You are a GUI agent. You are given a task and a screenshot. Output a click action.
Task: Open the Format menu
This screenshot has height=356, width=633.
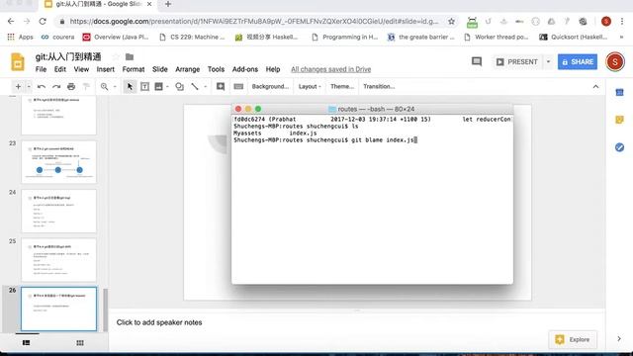point(134,69)
